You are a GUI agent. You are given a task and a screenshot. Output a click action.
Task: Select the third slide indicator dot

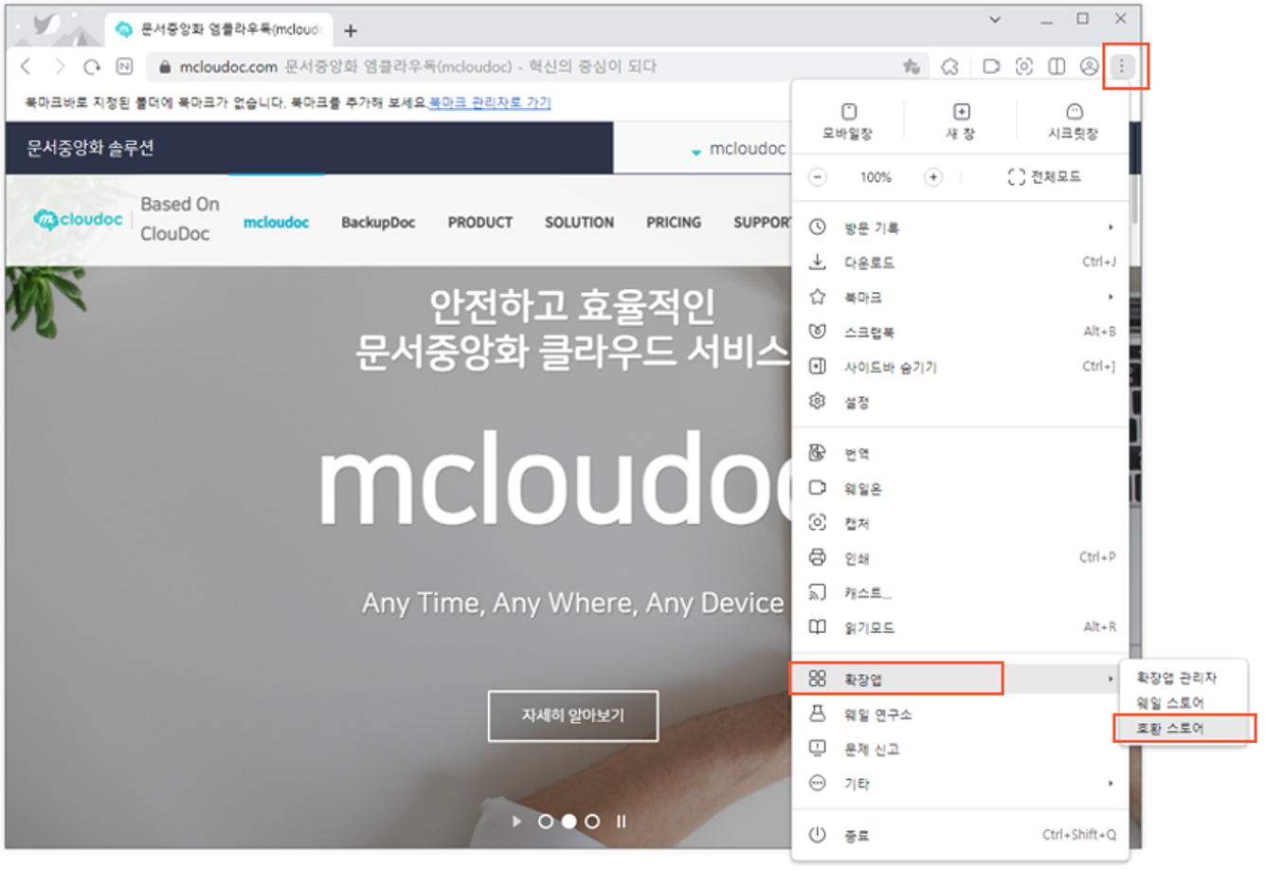(x=592, y=822)
